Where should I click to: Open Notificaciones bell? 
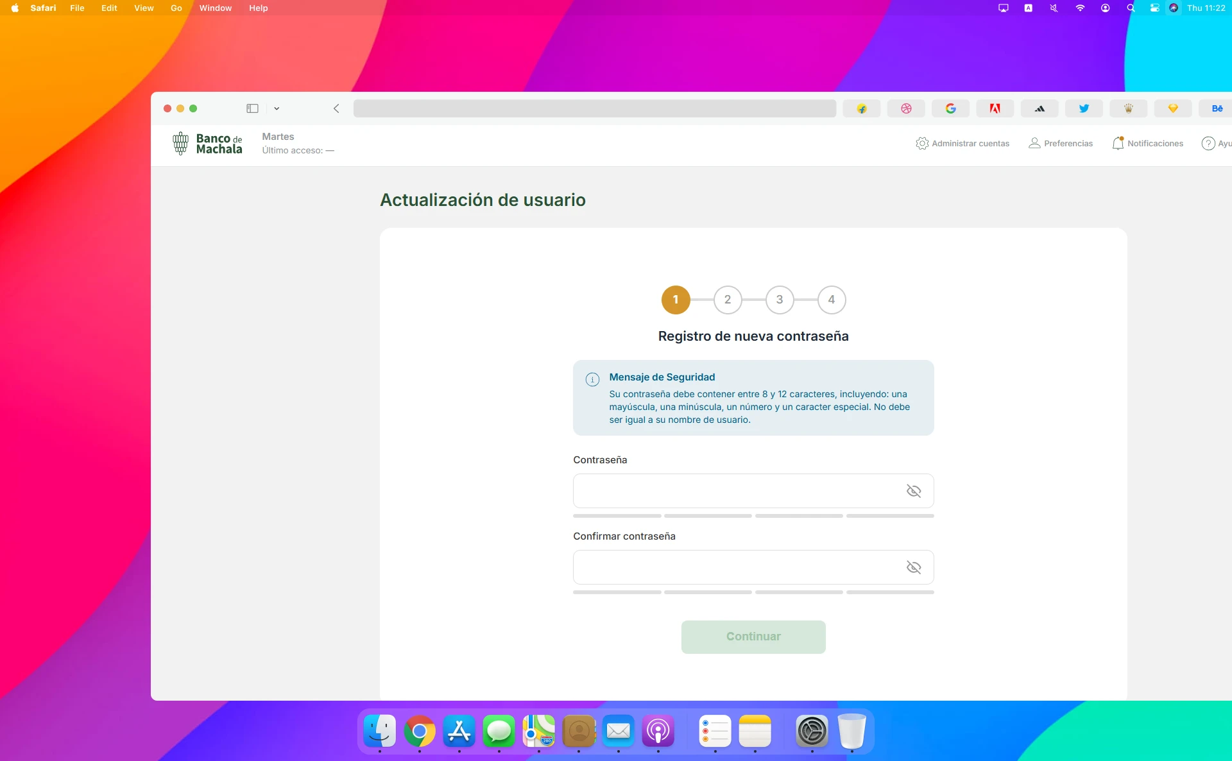pos(1147,143)
